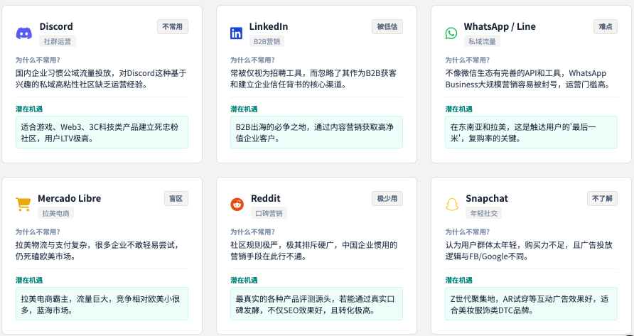This screenshot has width=634, height=336.
Task: Click the Discord logo icon
Action: tap(23, 33)
